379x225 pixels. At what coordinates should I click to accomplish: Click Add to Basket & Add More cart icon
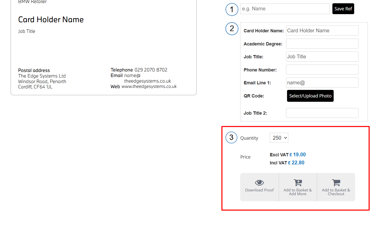(298, 183)
